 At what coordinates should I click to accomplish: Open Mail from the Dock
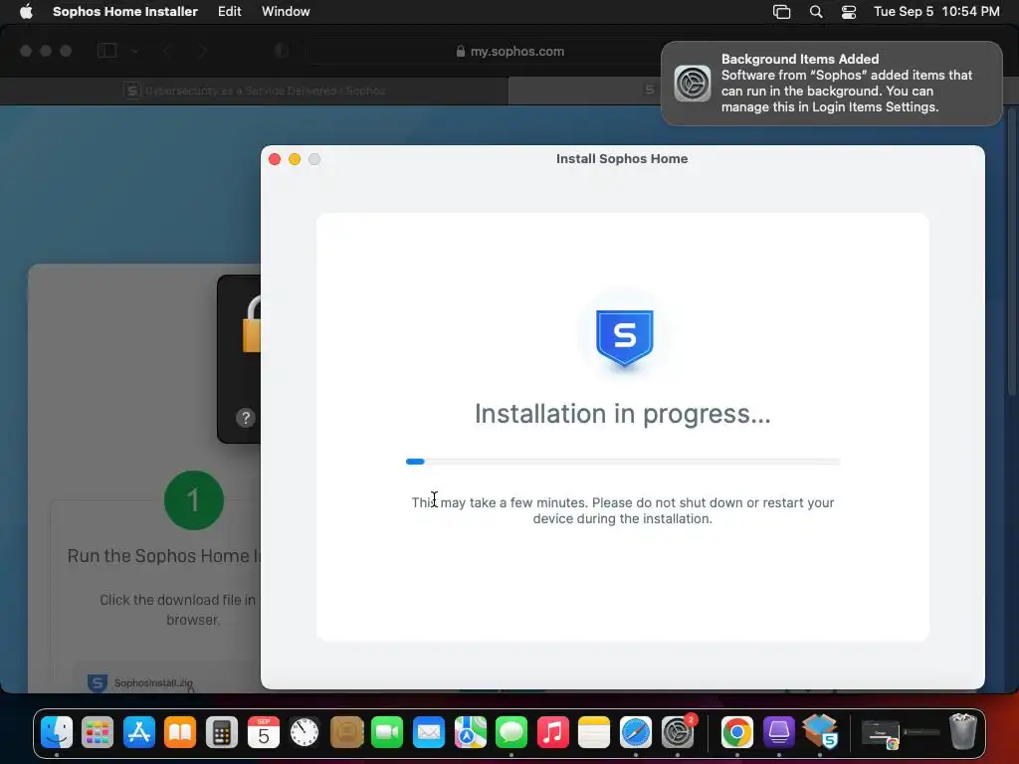pyautogui.click(x=428, y=732)
